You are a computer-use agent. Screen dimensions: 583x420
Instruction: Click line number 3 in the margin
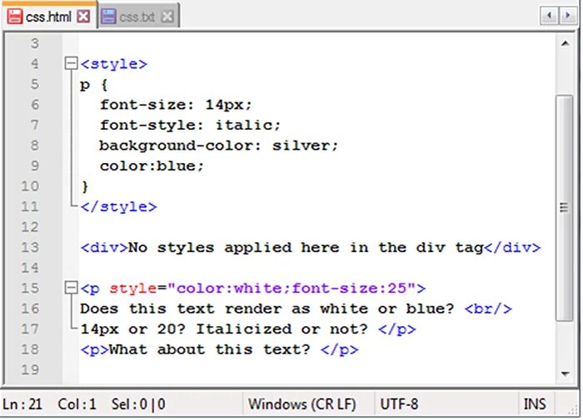[34, 43]
